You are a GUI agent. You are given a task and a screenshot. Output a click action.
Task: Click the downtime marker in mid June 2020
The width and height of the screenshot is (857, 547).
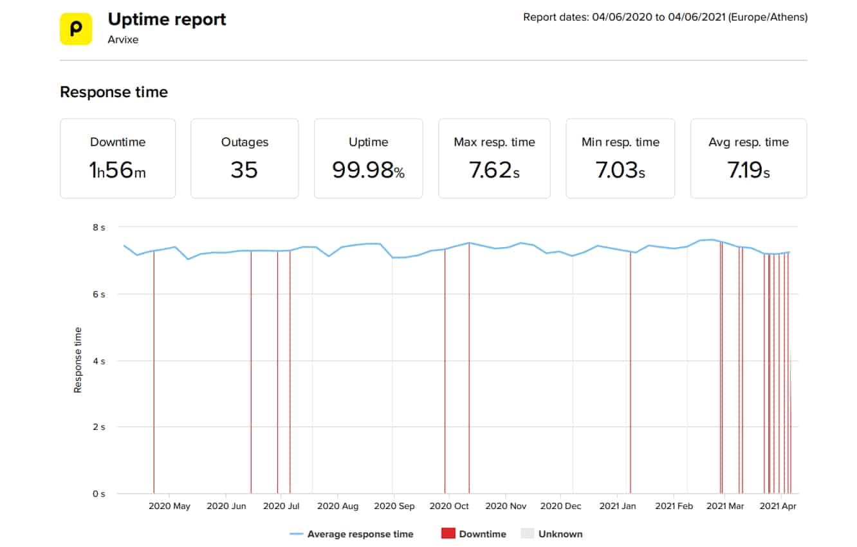pos(251,372)
